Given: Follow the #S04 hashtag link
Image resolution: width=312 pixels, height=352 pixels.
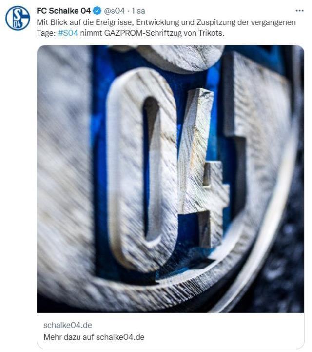Looking at the screenshot, I should click(x=68, y=33).
